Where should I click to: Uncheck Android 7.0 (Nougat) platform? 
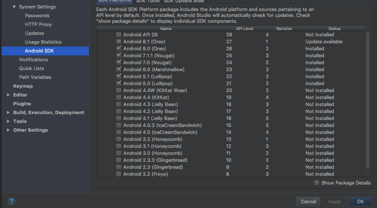pos(119,63)
